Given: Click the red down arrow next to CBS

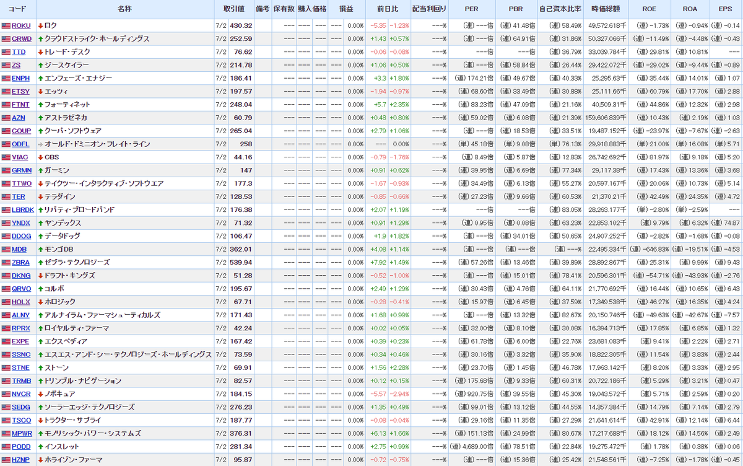Looking at the screenshot, I should pos(40,157).
